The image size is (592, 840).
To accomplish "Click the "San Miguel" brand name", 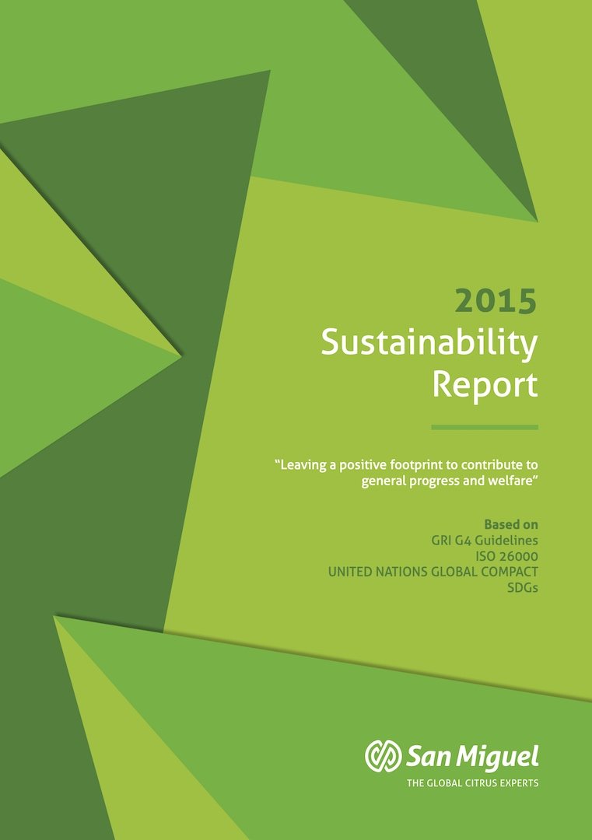I will point(472,758).
